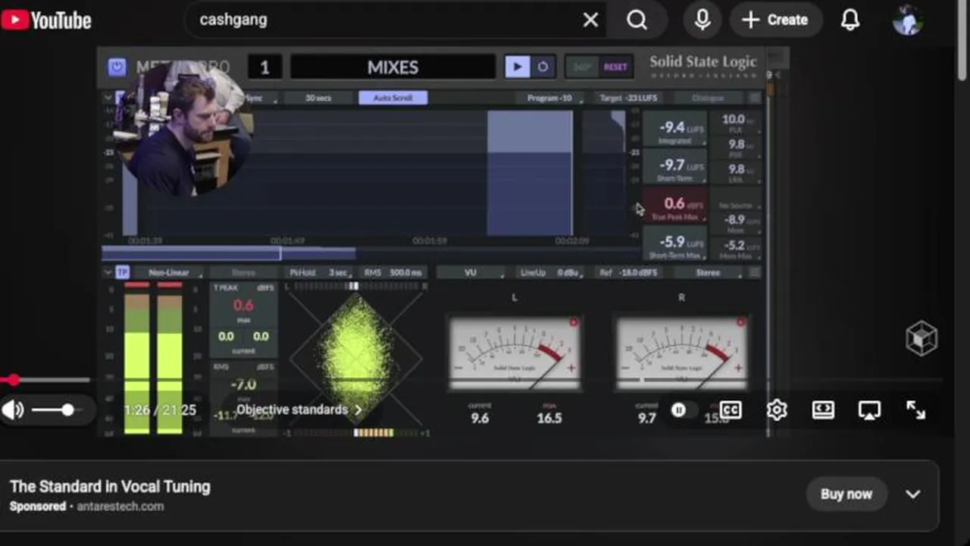Click the circular loop button beside play
970x546 pixels.
tap(543, 67)
